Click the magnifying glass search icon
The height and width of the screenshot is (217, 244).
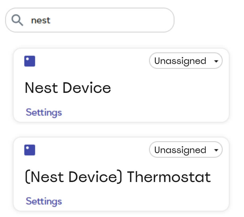pyautogui.click(x=17, y=20)
